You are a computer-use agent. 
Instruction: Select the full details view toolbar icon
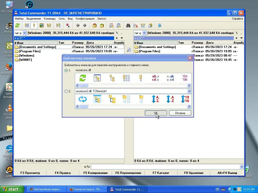point(34,25)
